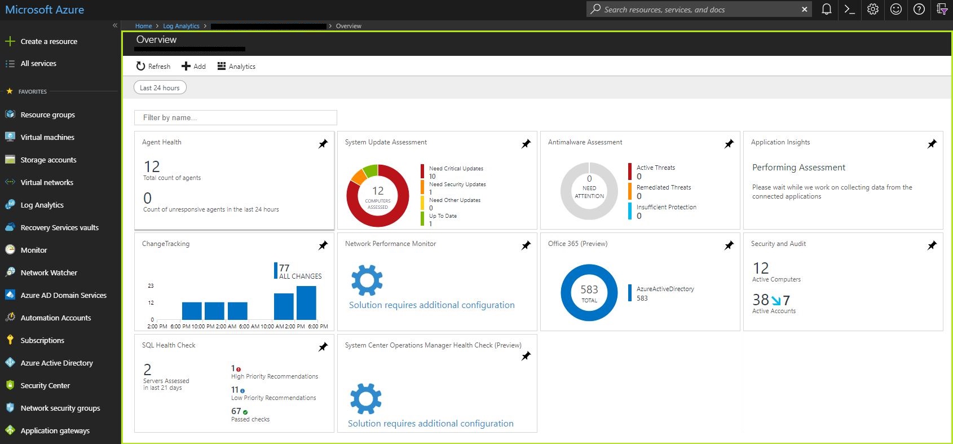Pin the Application Insights tile
953x444 pixels.
932,144
